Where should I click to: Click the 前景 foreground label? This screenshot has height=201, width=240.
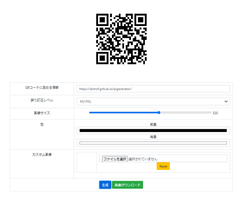click(153, 124)
